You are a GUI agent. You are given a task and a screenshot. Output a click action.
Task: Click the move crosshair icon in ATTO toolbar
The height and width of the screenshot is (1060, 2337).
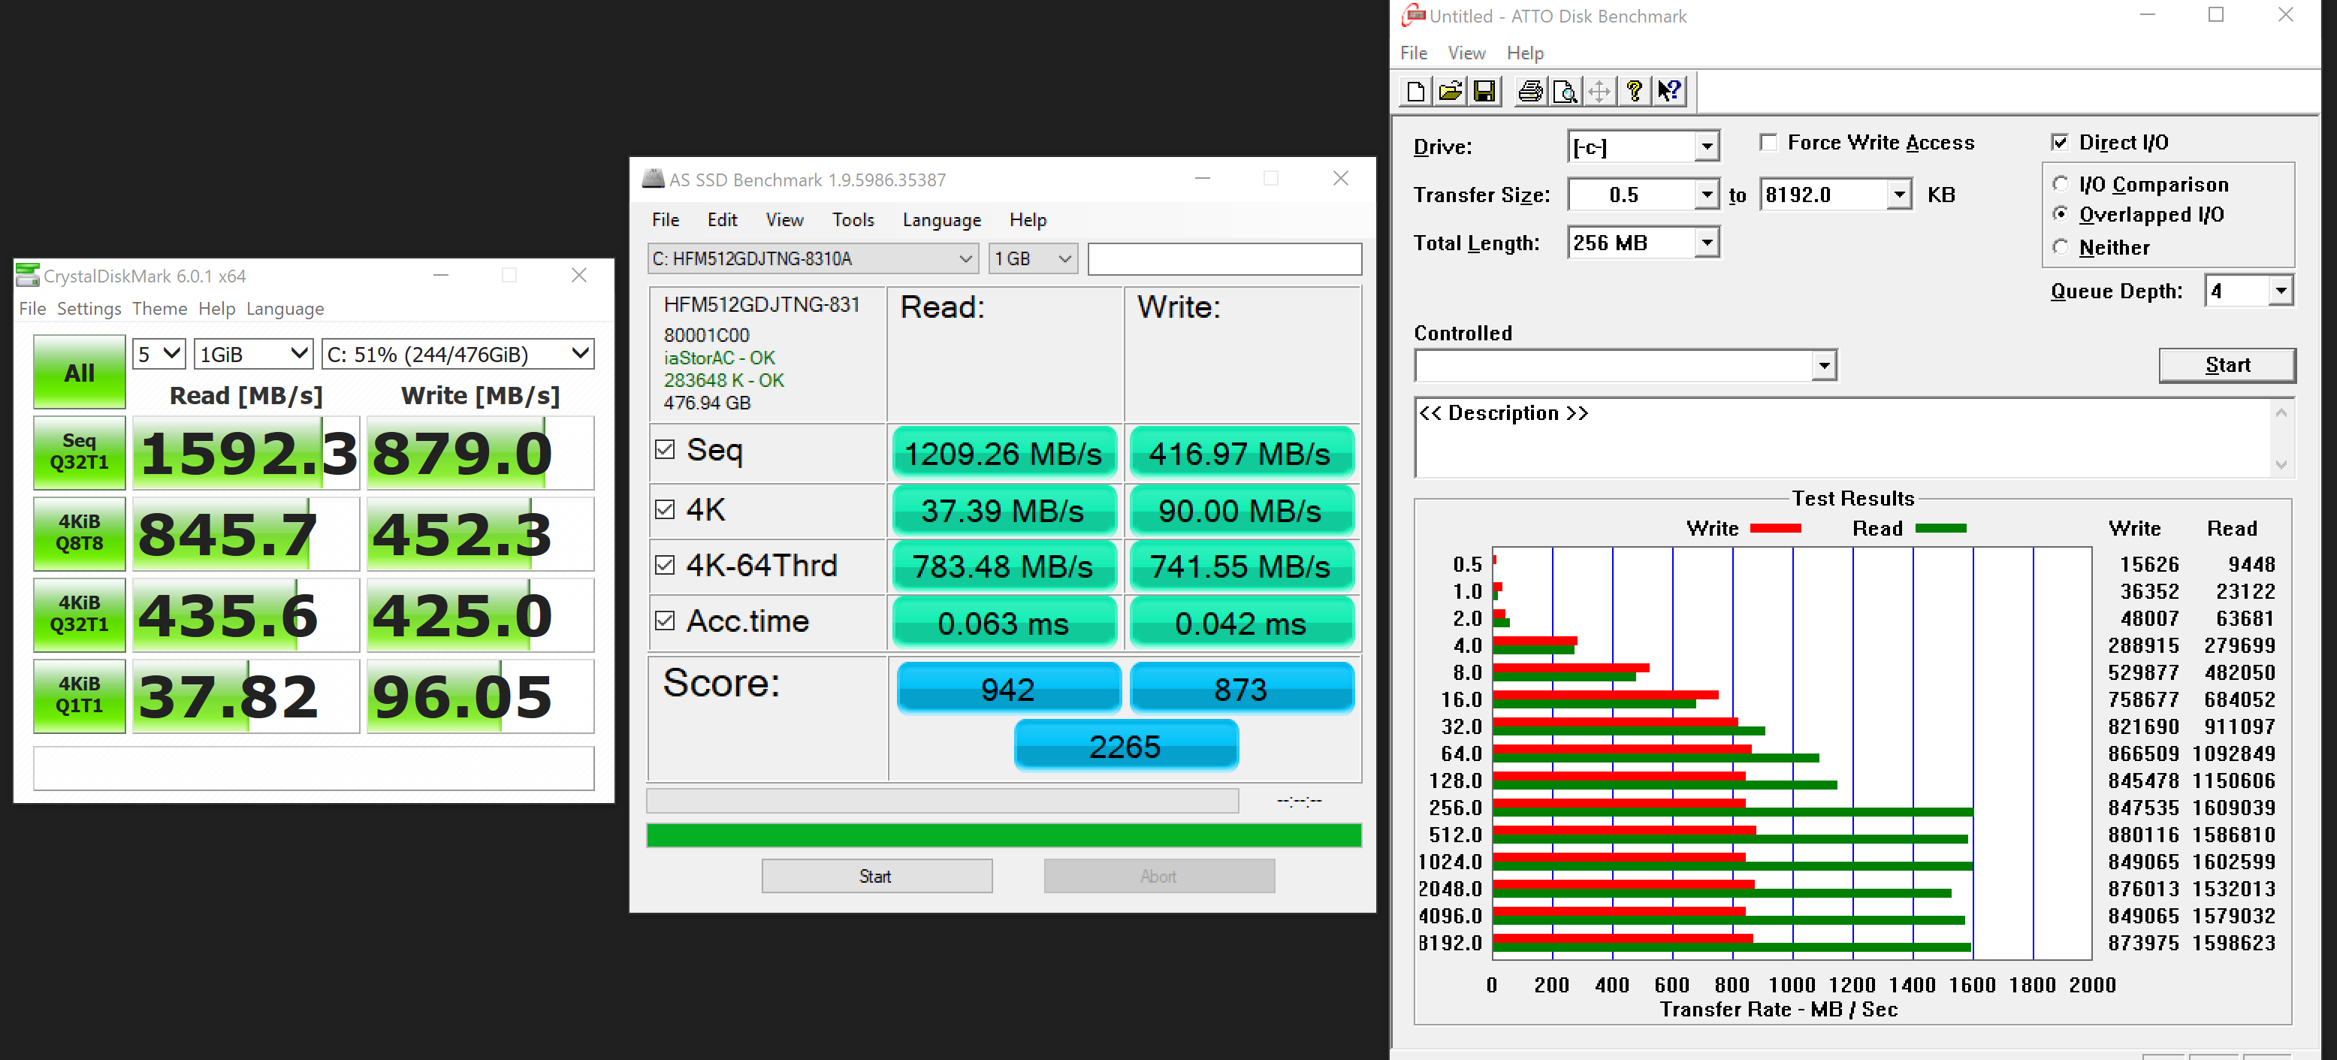point(1599,92)
